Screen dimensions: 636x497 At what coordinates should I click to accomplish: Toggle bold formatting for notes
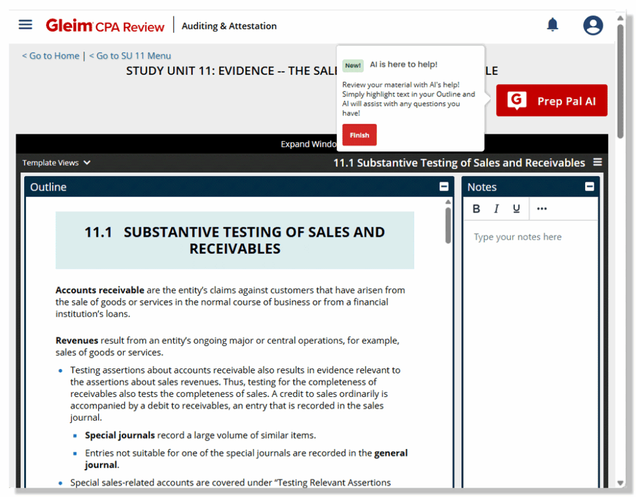click(x=476, y=209)
